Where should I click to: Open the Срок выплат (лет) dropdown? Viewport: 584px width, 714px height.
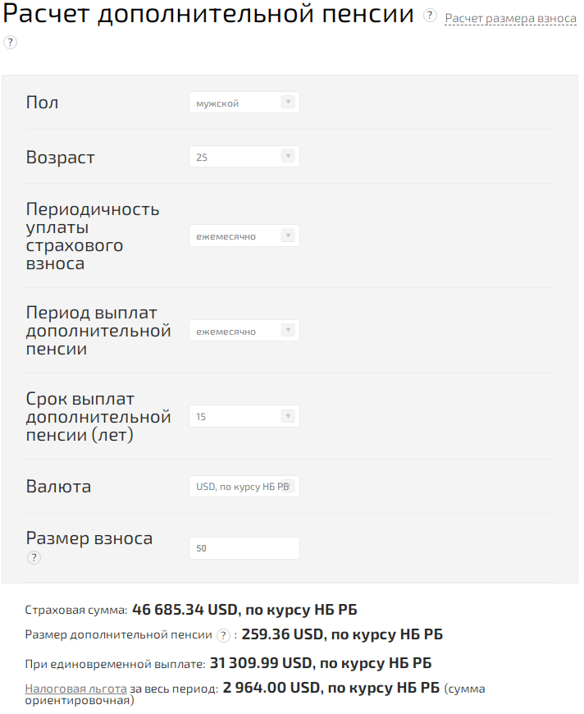point(244,416)
